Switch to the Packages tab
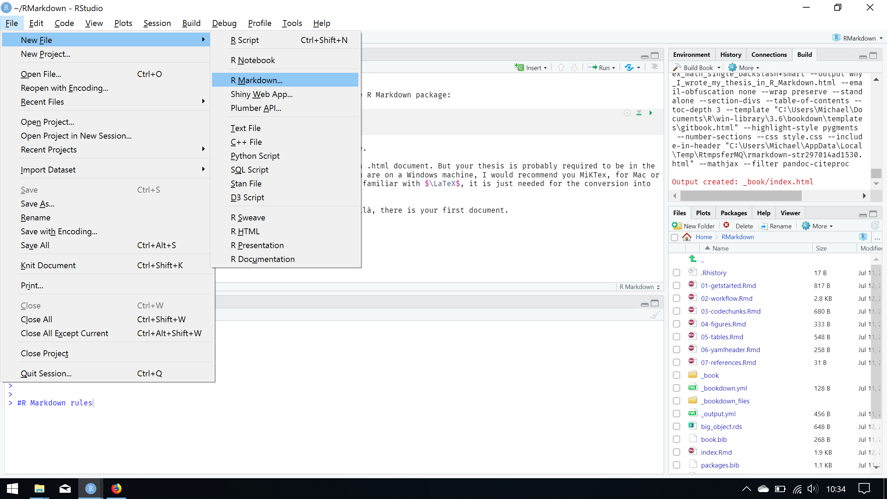Screen dimensions: 887x499 [x=734, y=213]
